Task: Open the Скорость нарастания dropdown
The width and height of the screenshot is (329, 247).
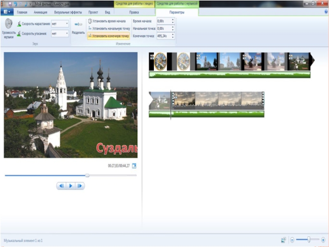Action: click(60, 24)
